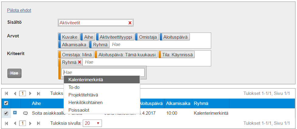Go to next page in top pager
The width and height of the screenshot is (297, 129).
[x=30, y=93]
